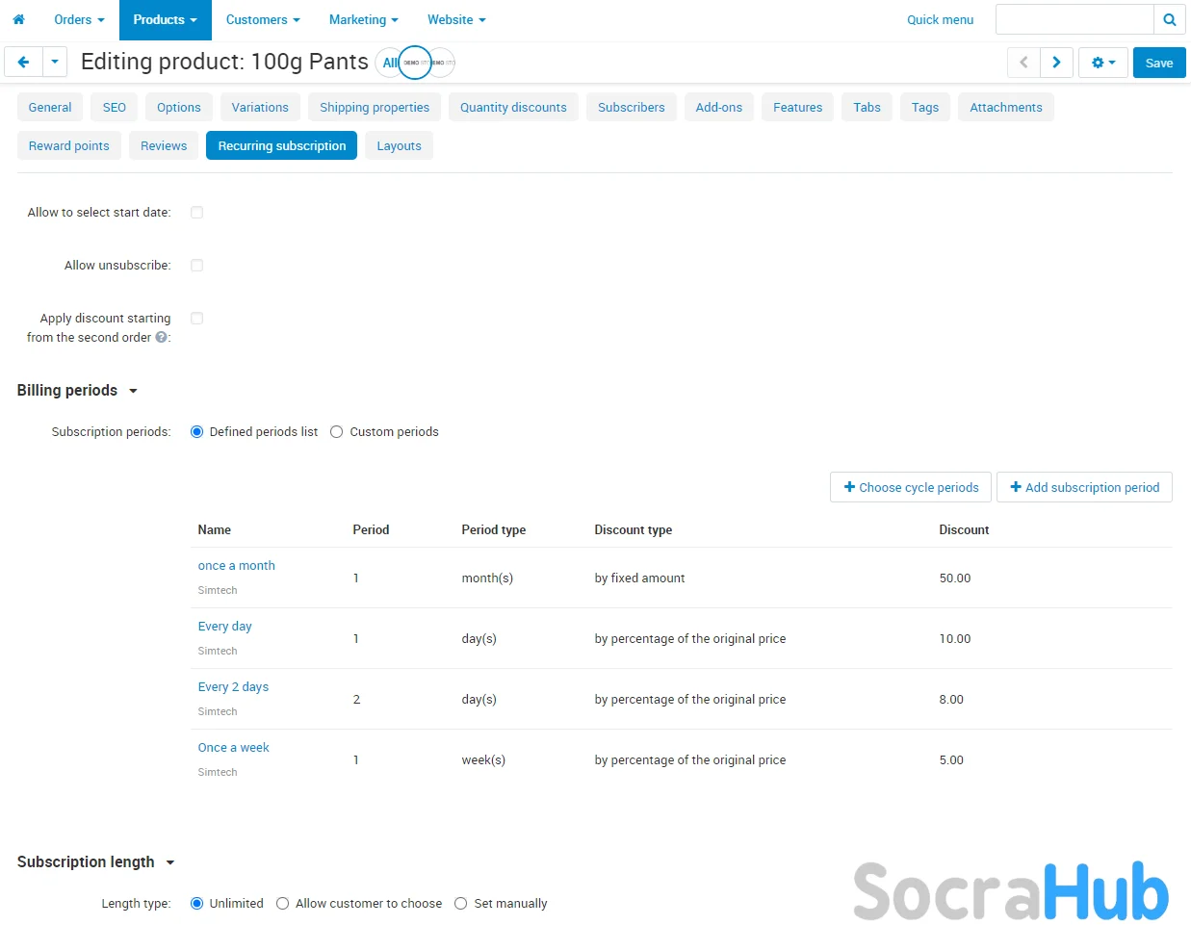Go to the next product with right chevron
1191x925 pixels.
tap(1056, 63)
